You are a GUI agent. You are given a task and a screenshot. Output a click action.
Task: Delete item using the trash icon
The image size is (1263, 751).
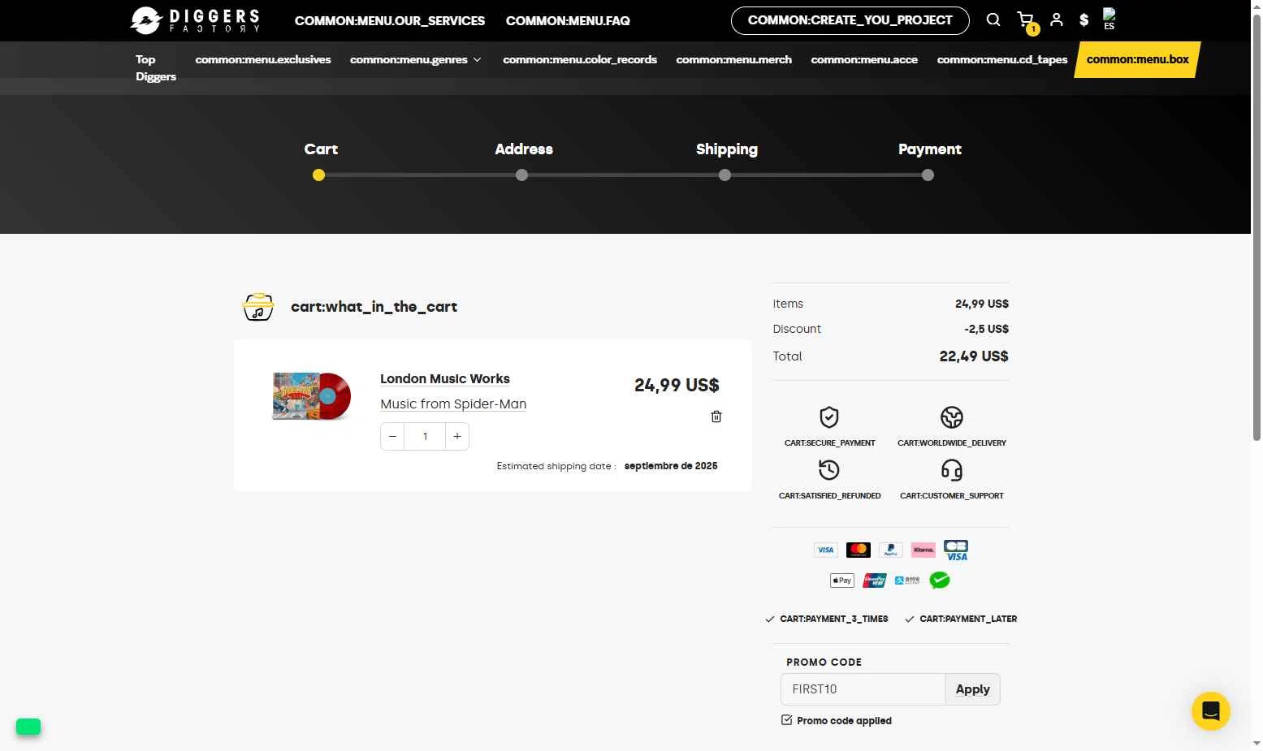716,417
